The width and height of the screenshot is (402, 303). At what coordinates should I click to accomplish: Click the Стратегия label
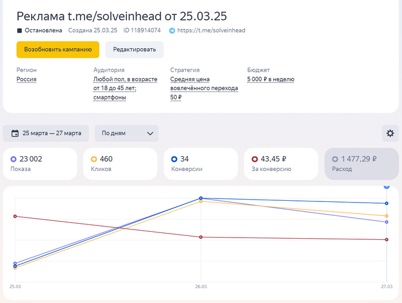coord(185,70)
